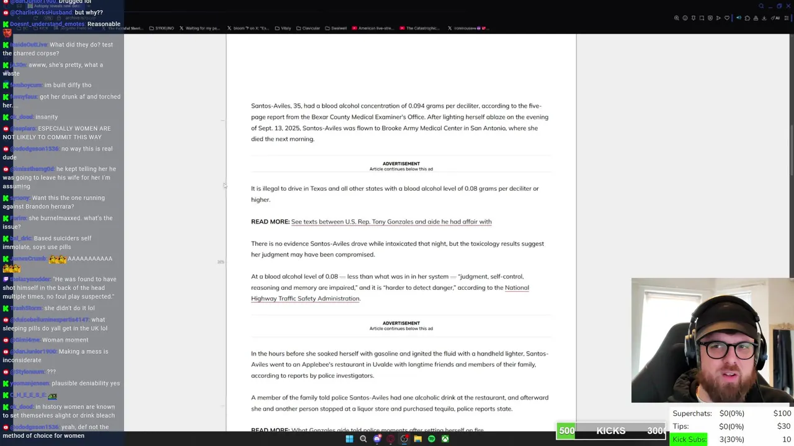Image resolution: width=794 pixels, height=446 pixels.
Task: Click chat message 'no way this is real dude'
Action: (56, 152)
